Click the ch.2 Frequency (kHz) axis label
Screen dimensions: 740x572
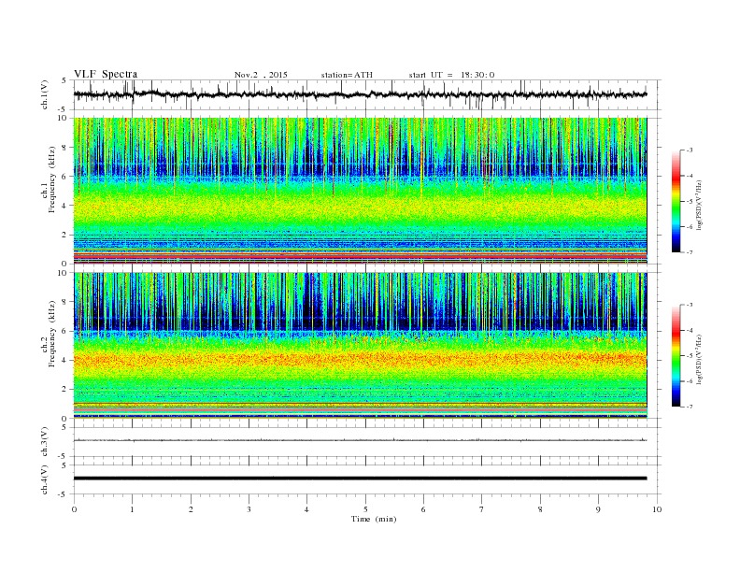click(x=49, y=335)
